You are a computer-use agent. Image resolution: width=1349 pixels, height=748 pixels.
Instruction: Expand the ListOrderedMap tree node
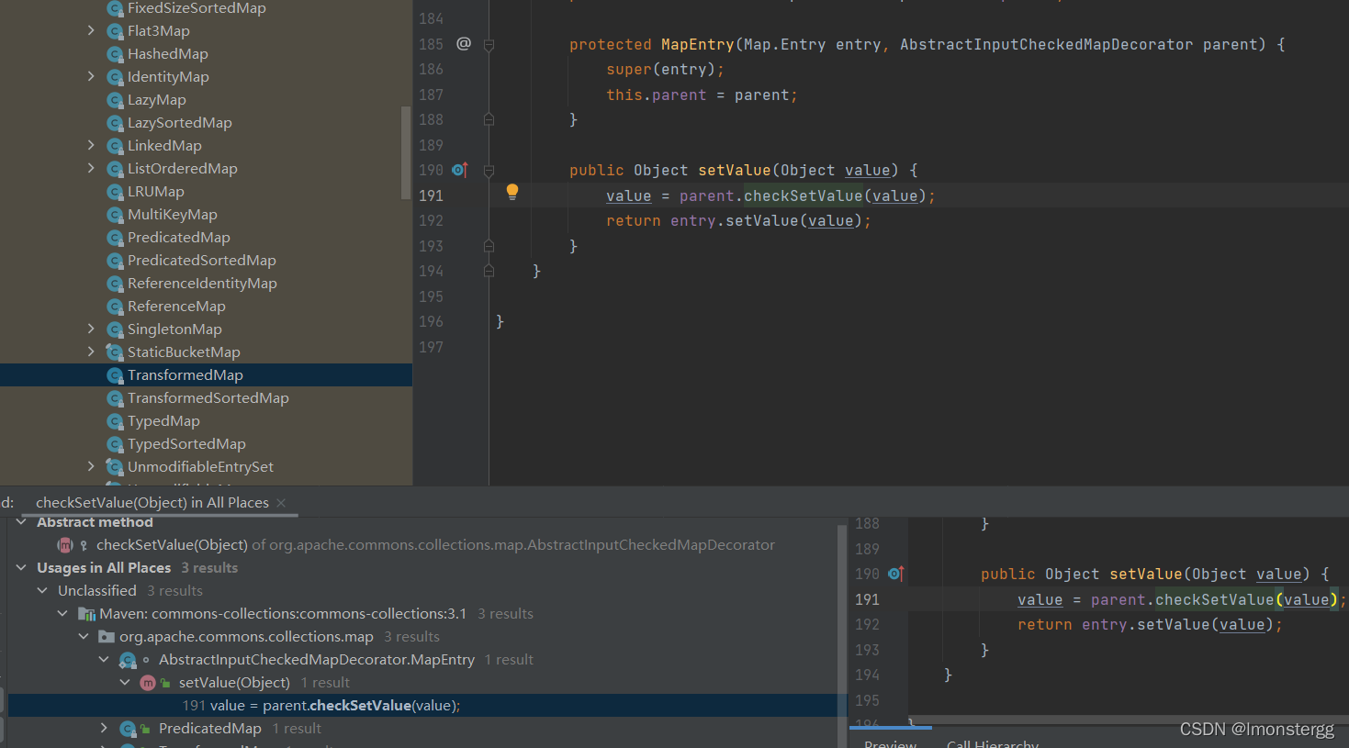click(x=91, y=169)
